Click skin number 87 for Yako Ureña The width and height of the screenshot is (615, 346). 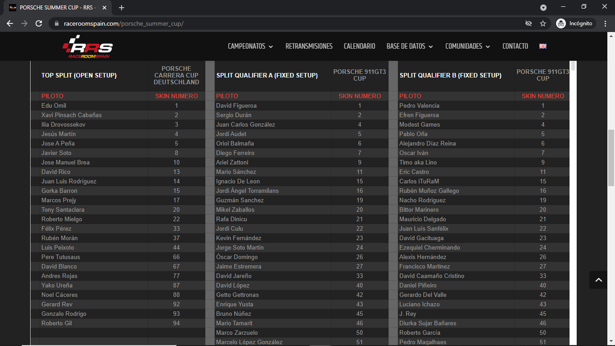176,286
